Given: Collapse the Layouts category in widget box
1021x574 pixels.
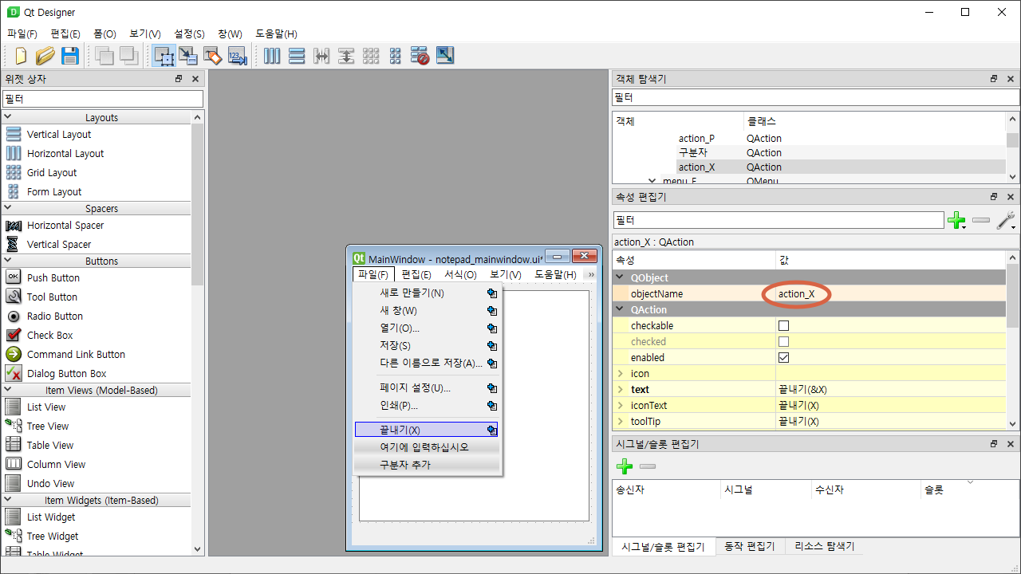Looking at the screenshot, I should (x=8, y=117).
